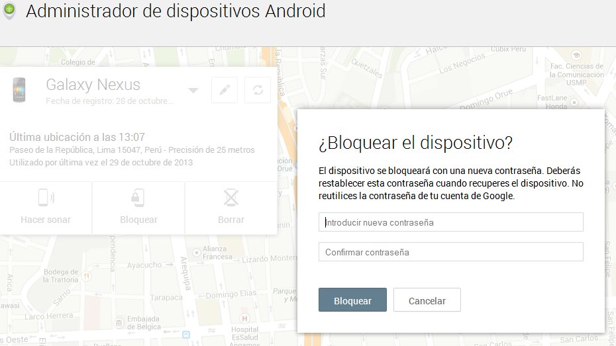Click the Hacer sonar label
Viewport: 616px width, 346px height.
coord(46,220)
